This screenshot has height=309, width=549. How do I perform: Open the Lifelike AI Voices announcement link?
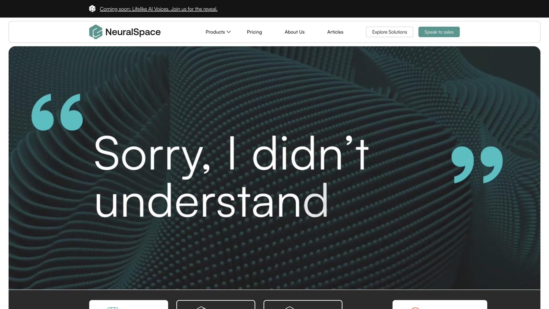coord(158,9)
